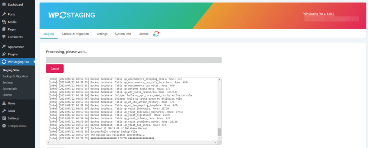Screen dimensions: 368x148
Task: Click the wp_yoast_prominent_words log line
Action: point(113,122)
